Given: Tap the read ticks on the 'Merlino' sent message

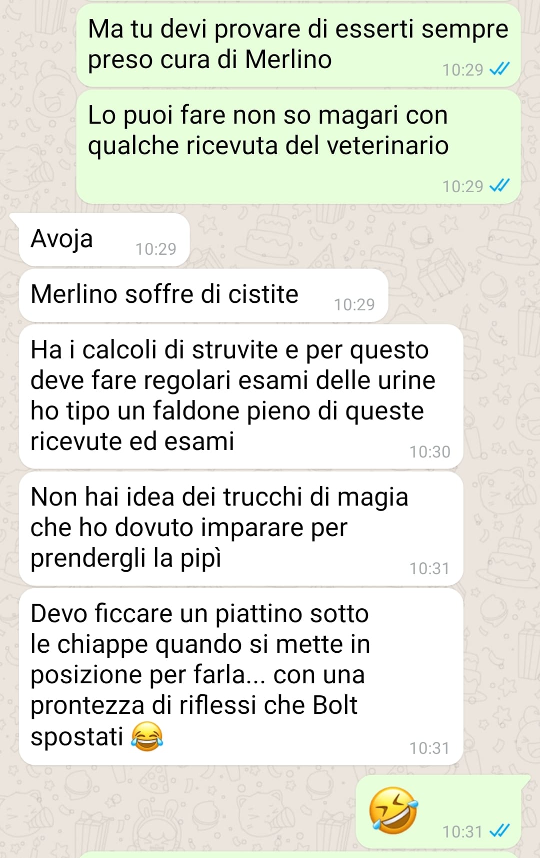Looking at the screenshot, I should (x=499, y=69).
